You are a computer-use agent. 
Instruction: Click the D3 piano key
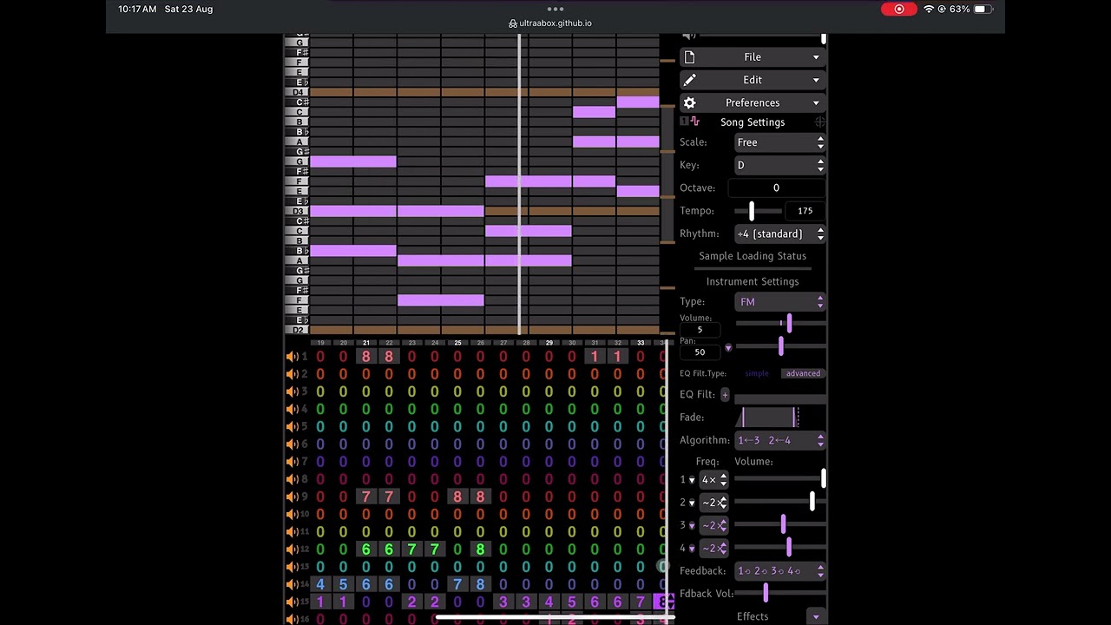tap(298, 211)
